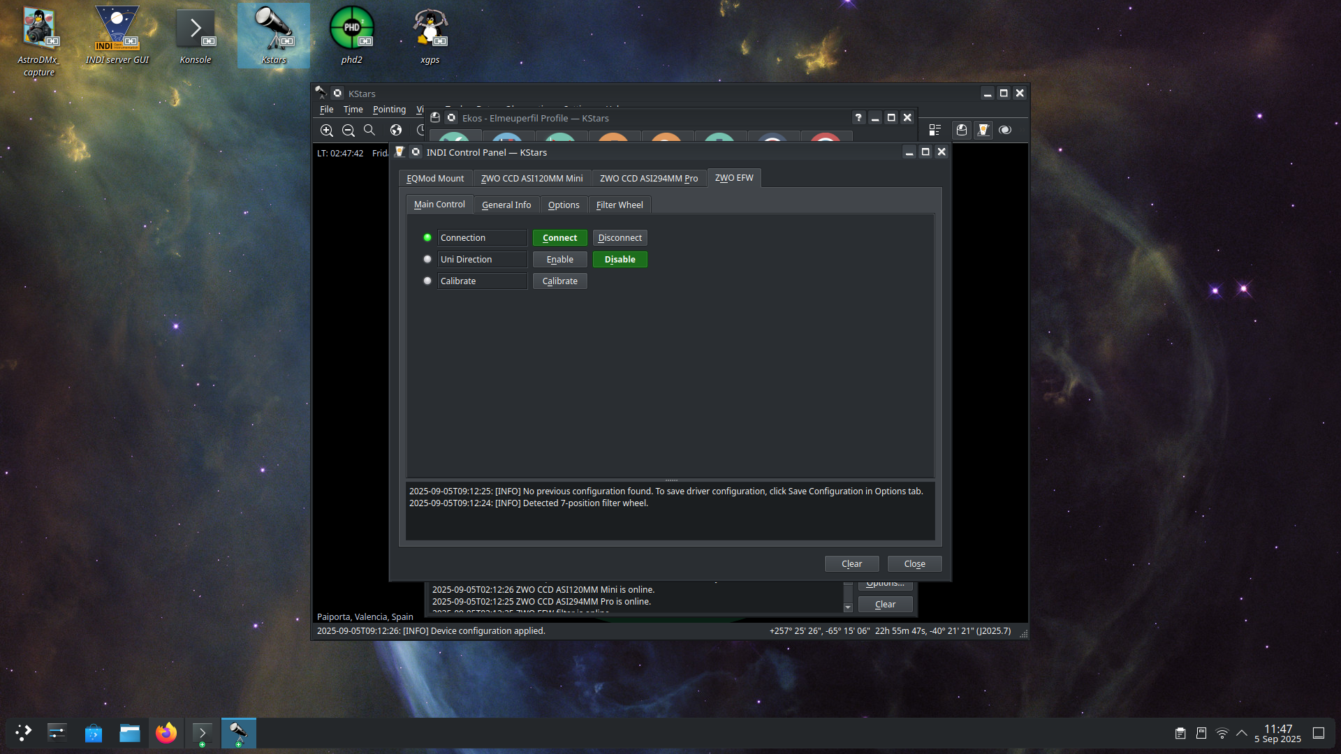This screenshot has height=754, width=1341.
Task: Switch to the ZWO CCD ASI294MM Pro tab
Action: (649, 178)
